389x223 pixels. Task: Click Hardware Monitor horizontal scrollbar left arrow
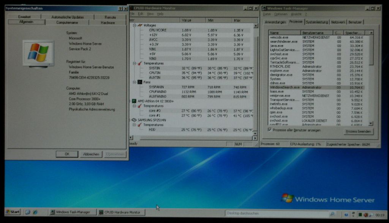[x=131, y=138]
